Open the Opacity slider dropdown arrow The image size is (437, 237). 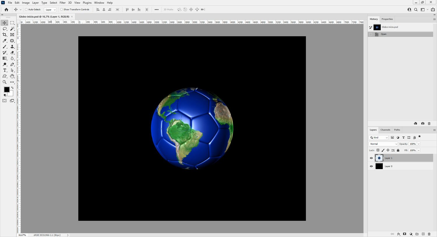click(x=419, y=144)
